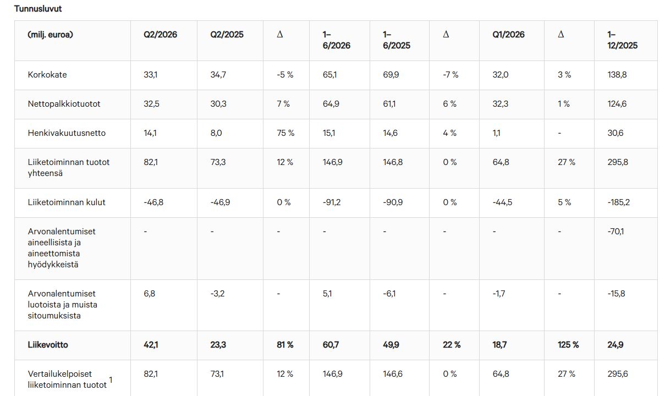Click the Liiketoiminnan tuotot yhteensä label
Image resolution: width=665 pixels, height=396 pixels.
click(69, 168)
